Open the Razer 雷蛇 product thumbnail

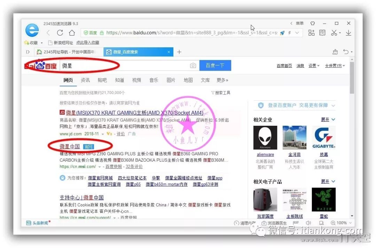coord(324,200)
